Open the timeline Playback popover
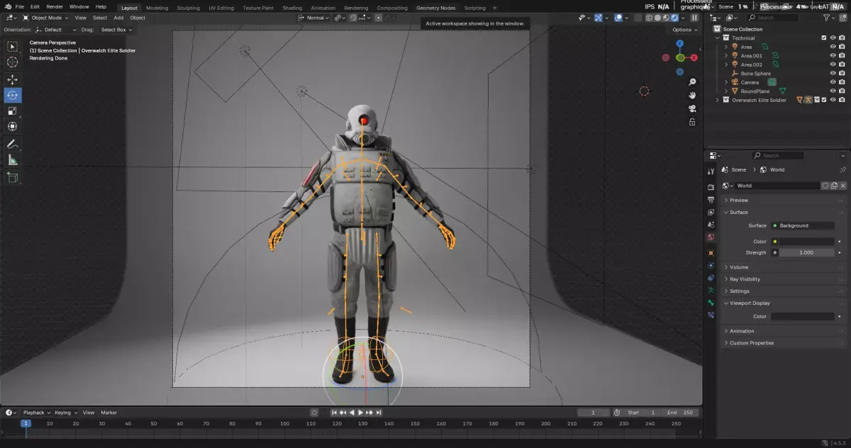 pyautogui.click(x=35, y=413)
